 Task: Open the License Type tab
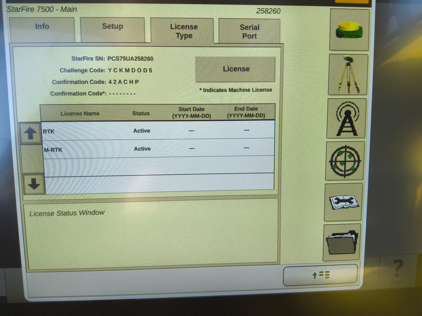pyautogui.click(x=183, y=31)
